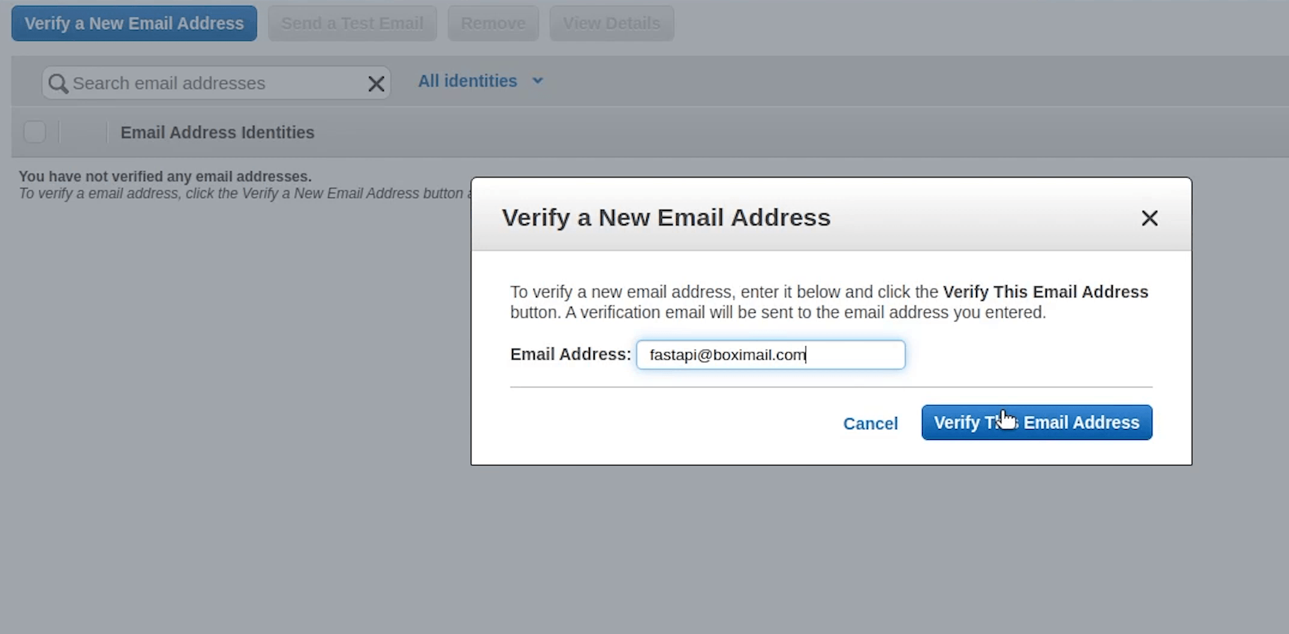Open View Details for the identity
The height and width of the screenshot is (634, 1289).
(611, 23)
